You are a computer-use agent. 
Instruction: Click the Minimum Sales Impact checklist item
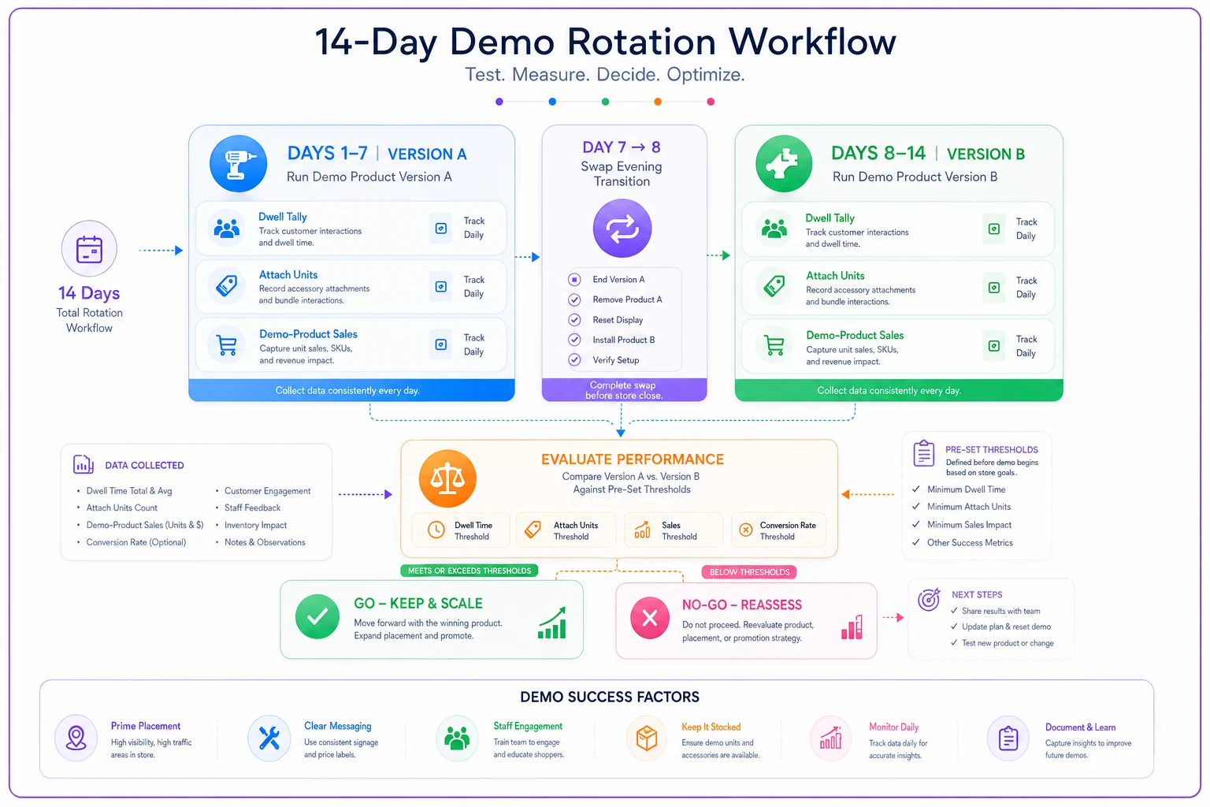[969, 525]
